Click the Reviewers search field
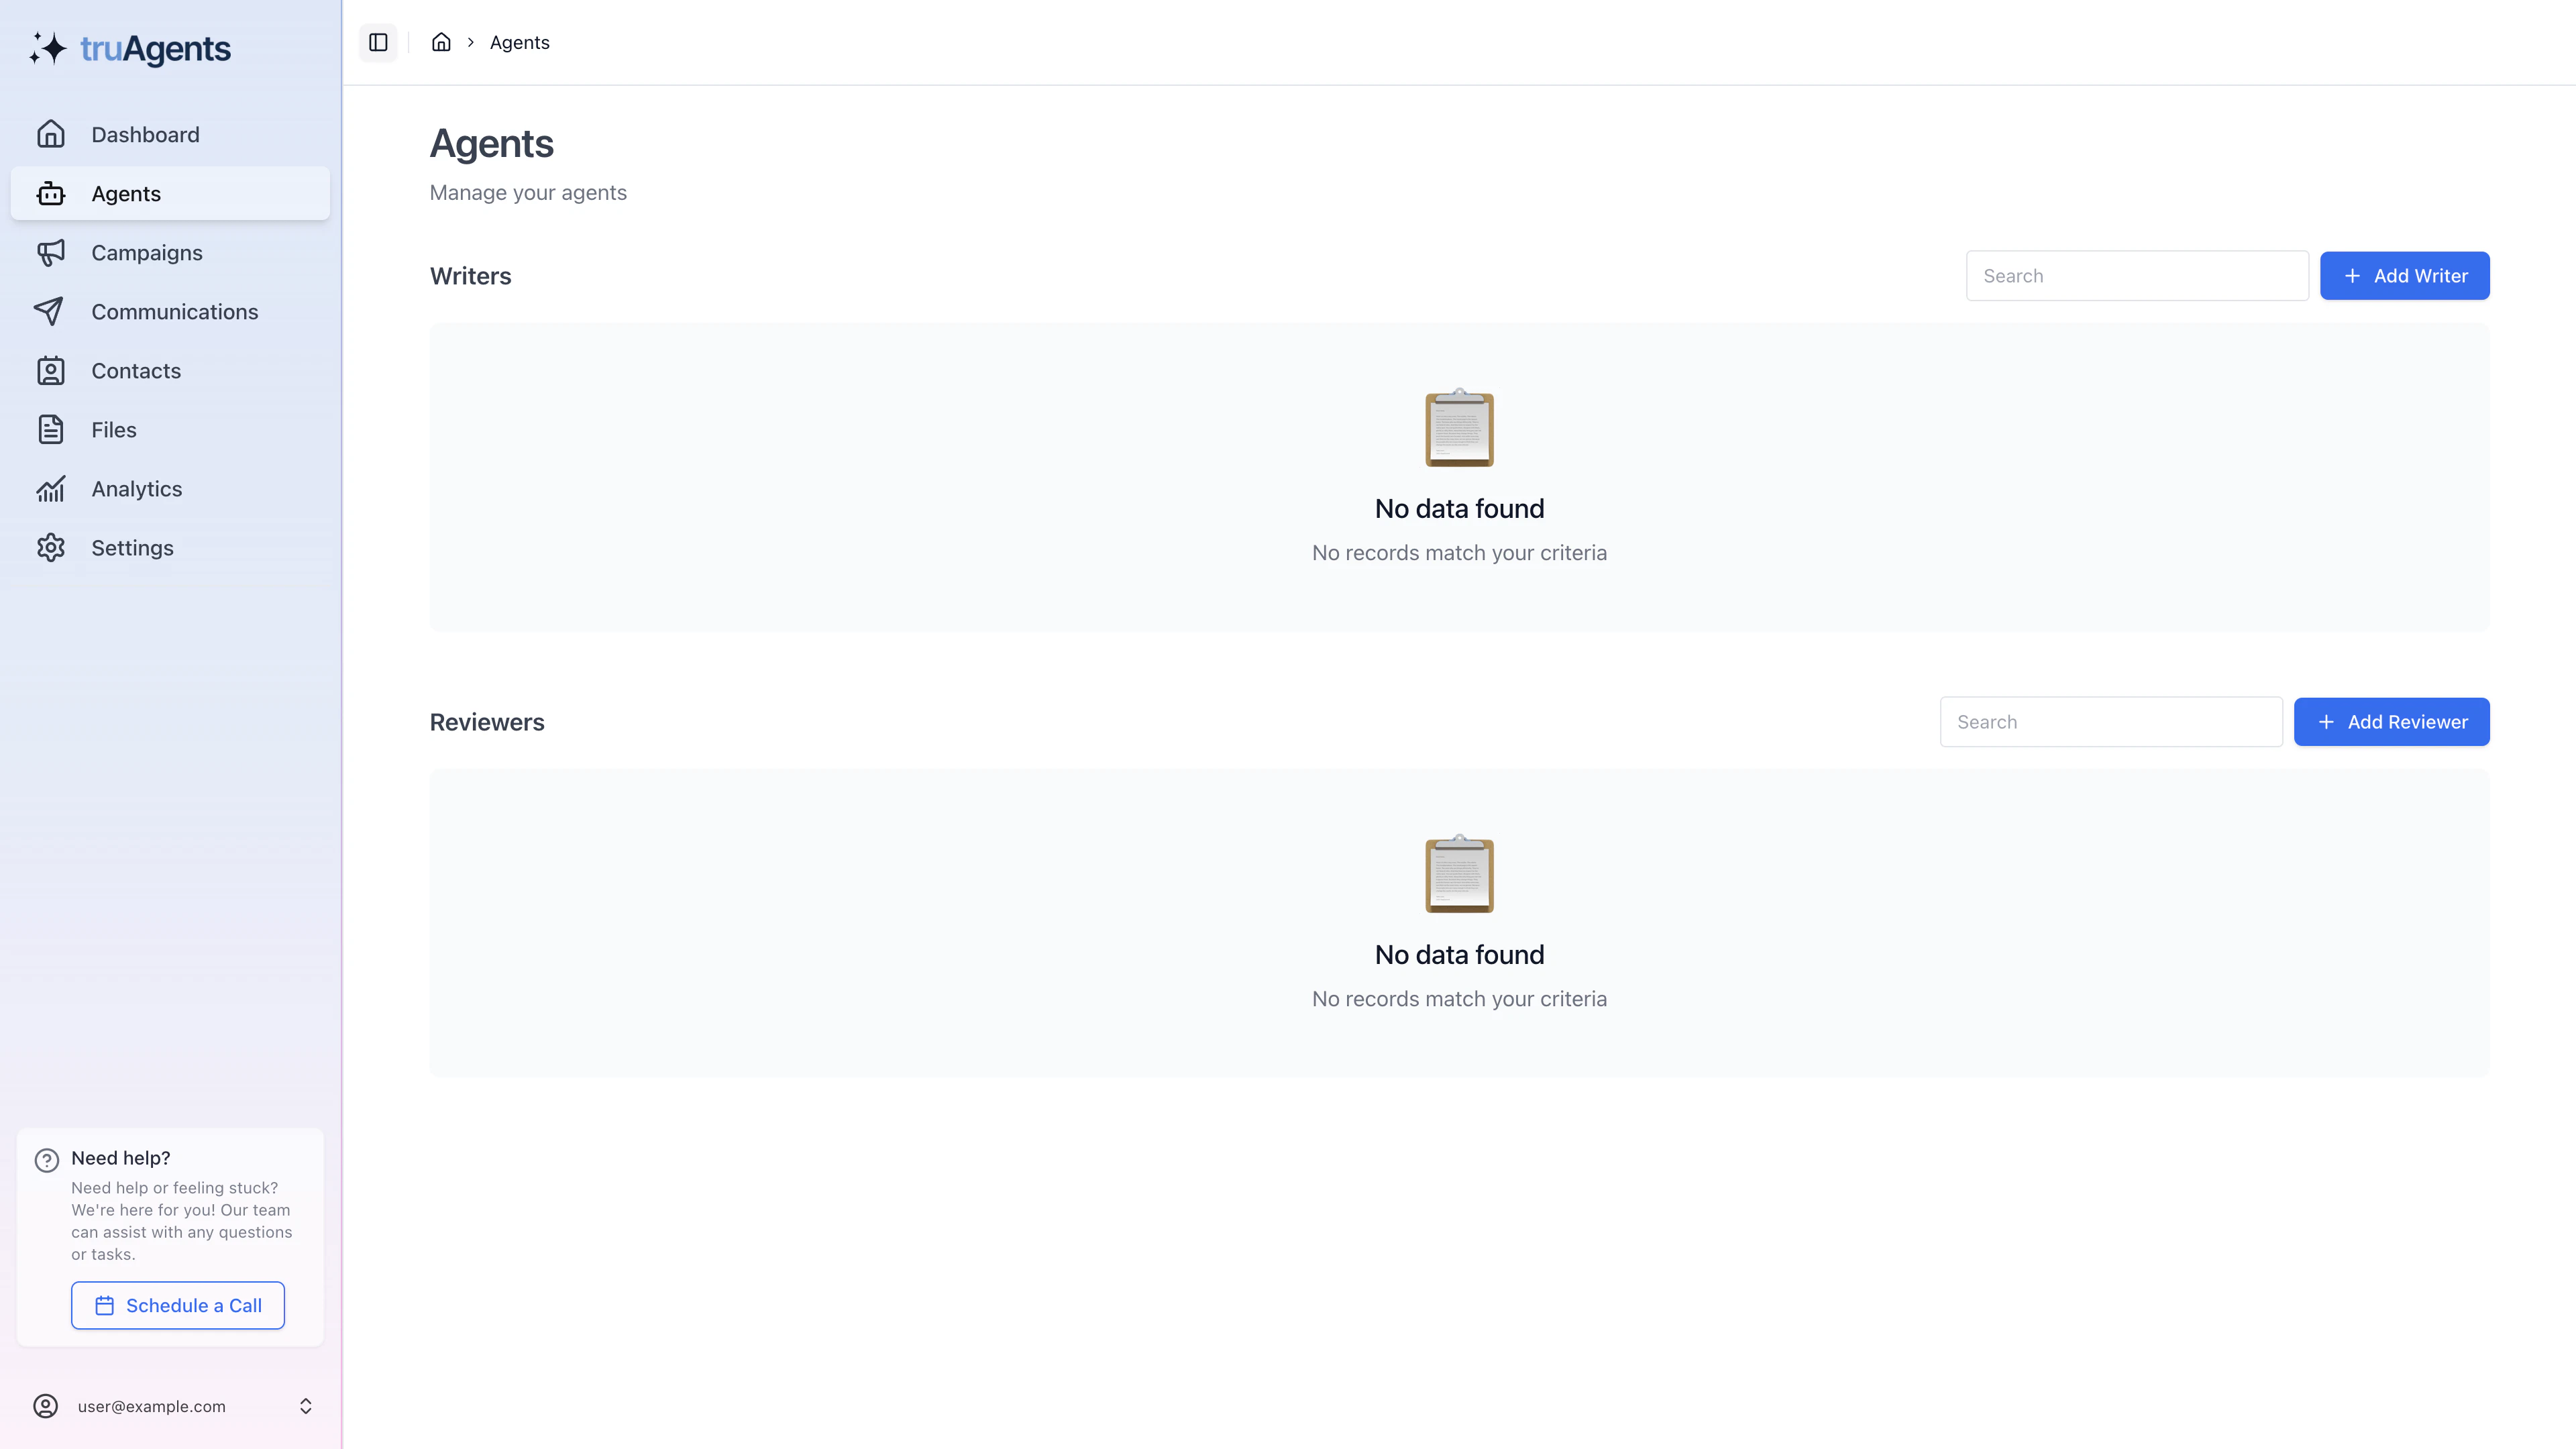Viewport: 2576px width, 1449px height. tap(2111, 721)
